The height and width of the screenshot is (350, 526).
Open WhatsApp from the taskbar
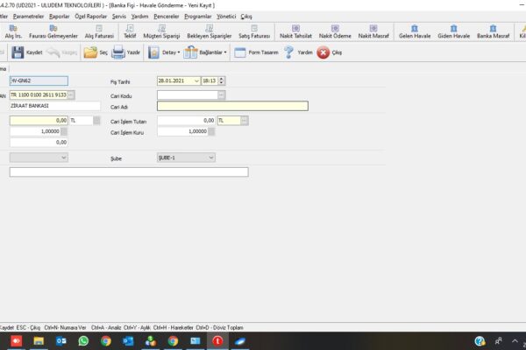[x=83, y=340]
